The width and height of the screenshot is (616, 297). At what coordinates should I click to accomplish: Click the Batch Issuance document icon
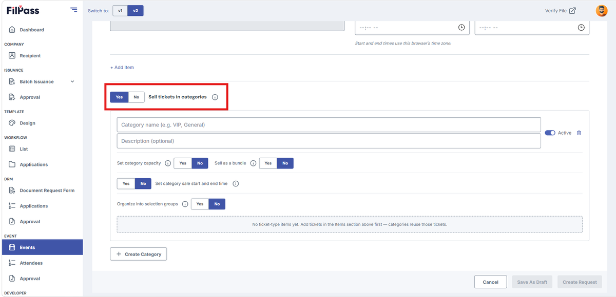pos(12,81)
